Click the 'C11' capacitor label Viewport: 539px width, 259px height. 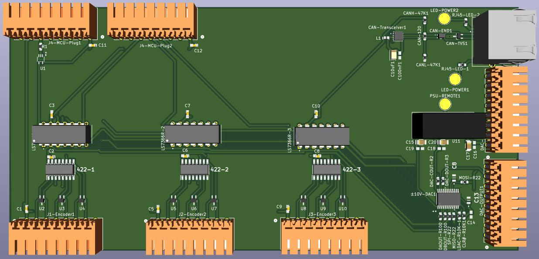point(102,45)
